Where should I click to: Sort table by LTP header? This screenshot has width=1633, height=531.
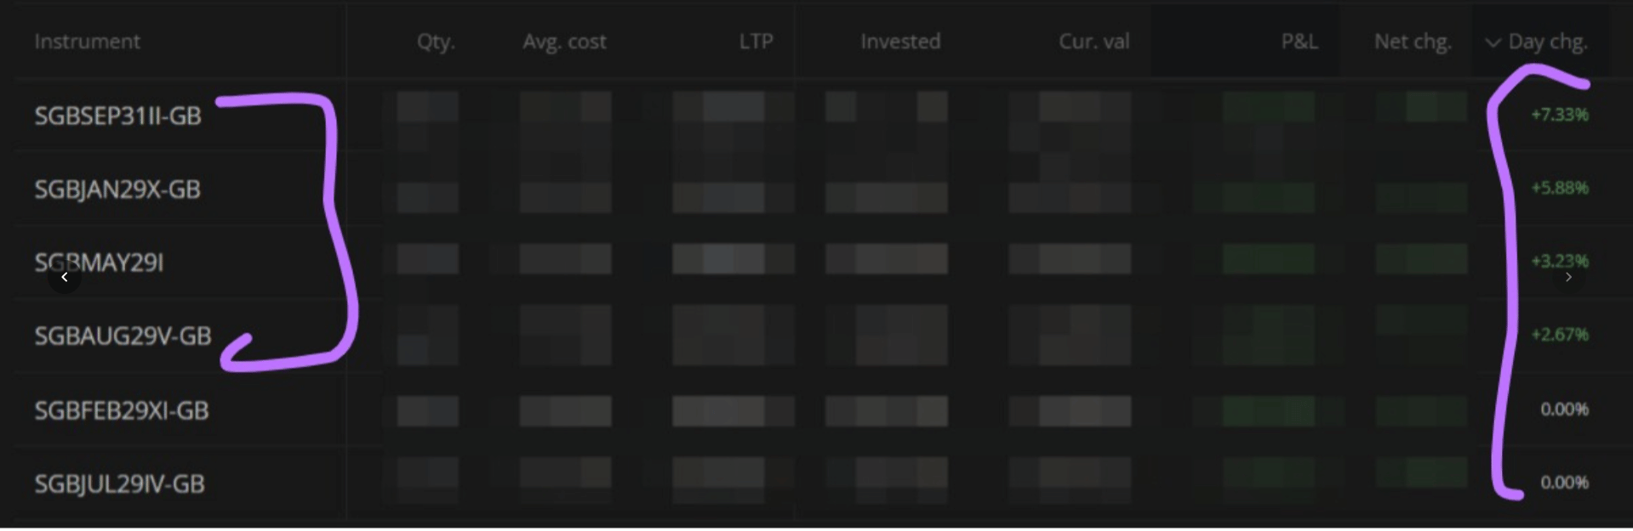[x=756, y=42]
